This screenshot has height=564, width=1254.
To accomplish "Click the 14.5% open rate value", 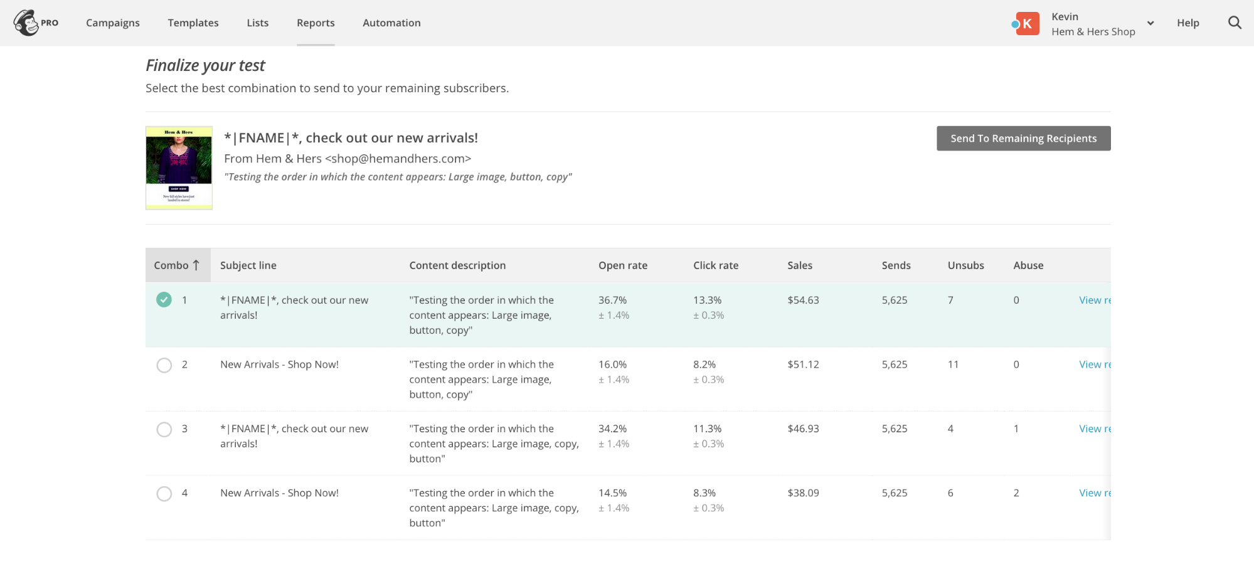I will click(x=612, y=493).
